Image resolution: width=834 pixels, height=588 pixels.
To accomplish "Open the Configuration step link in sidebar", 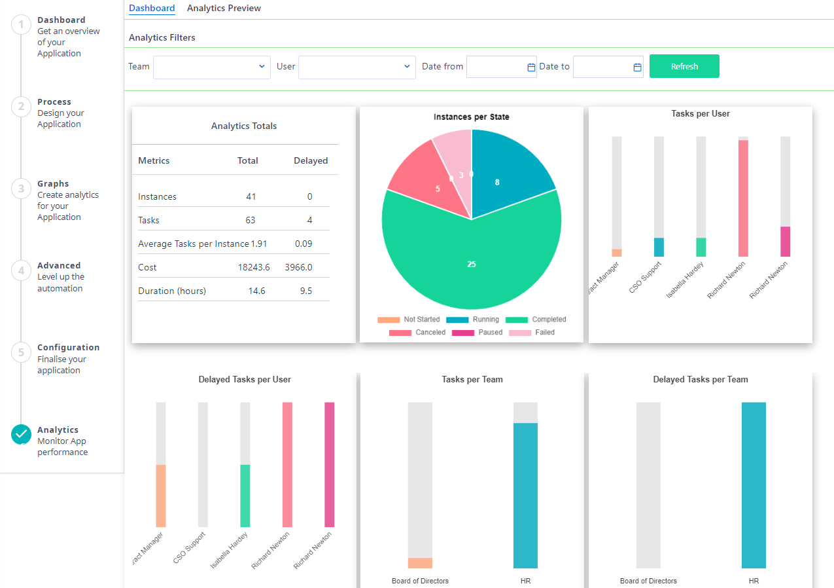I will pyautogui.click(x=68, y=348).
